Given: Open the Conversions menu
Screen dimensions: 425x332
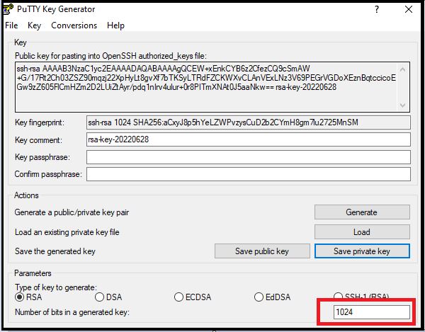Looking at the screenshot, I should (x=74, y=25).
